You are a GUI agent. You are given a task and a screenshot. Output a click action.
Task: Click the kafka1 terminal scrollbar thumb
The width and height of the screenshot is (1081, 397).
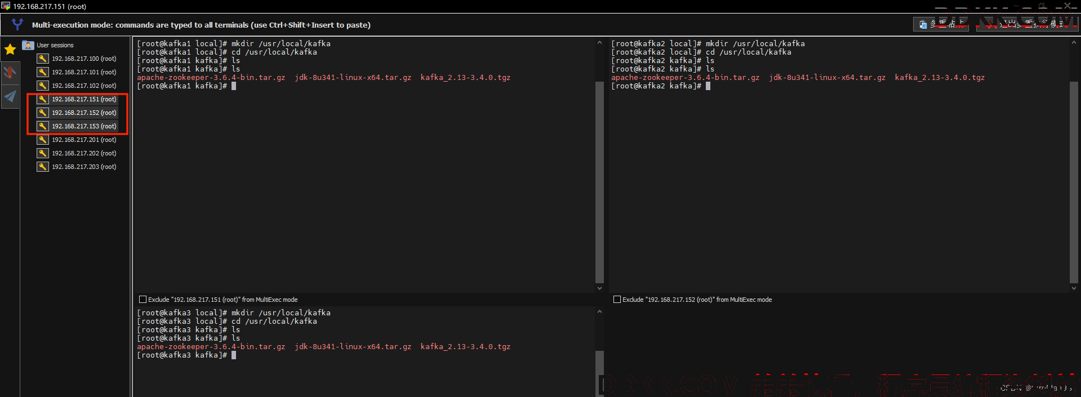coord(599,182)
